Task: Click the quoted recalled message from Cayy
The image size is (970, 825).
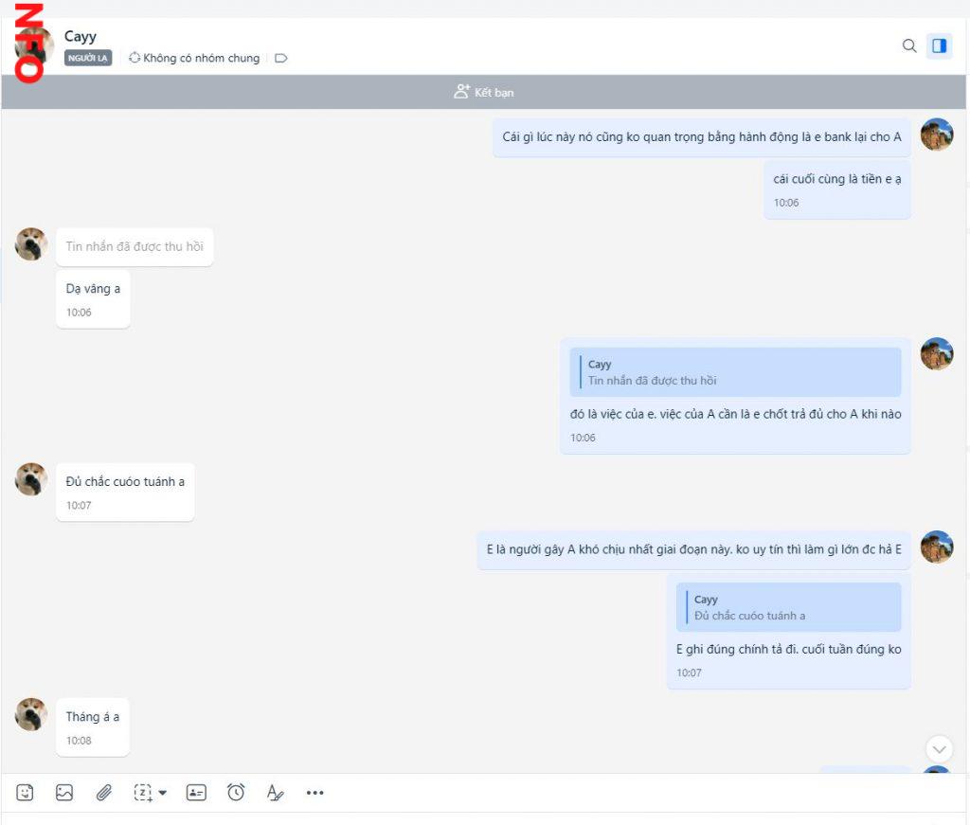Action: click(x=735, y=372)
